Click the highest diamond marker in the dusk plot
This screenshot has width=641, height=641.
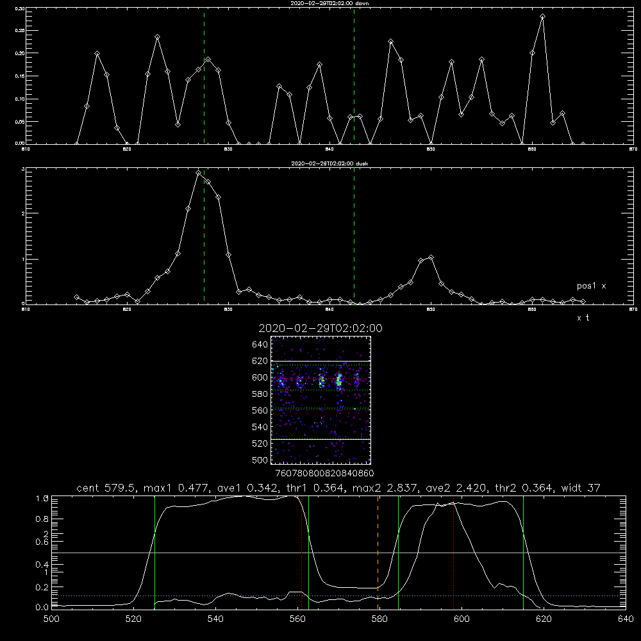click(199, 173)
